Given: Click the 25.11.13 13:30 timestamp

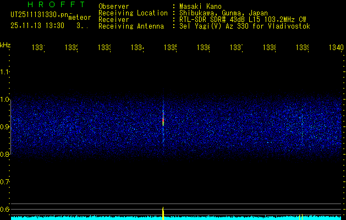Looking at the screenshot, I should click(x=37, y=25).
